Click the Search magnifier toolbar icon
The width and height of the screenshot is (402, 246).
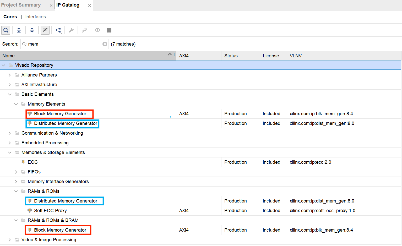coord(6,30)
